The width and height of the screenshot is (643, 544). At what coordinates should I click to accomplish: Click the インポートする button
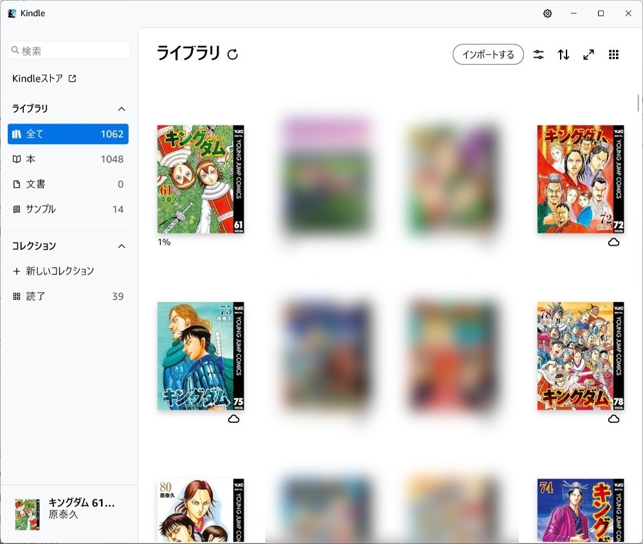488,55
